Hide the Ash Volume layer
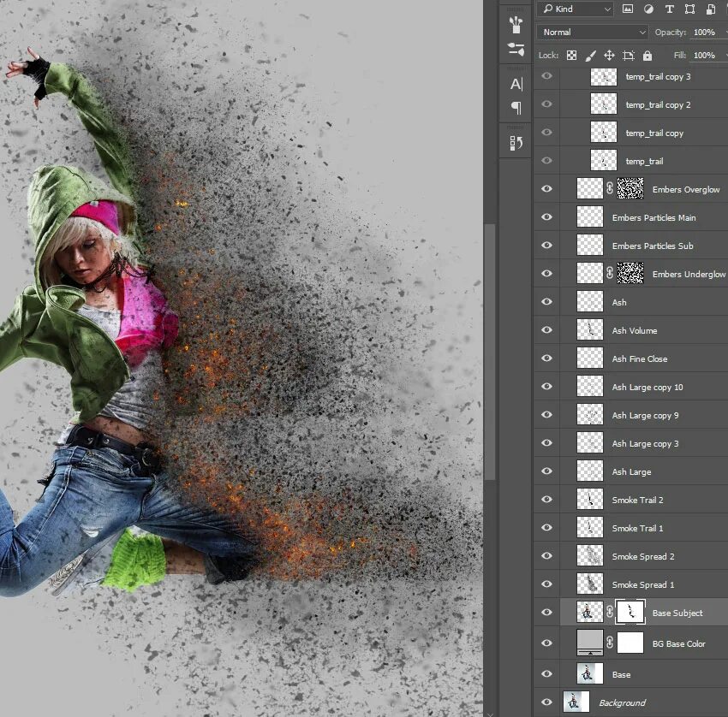Image resolution: width=728 pixels, height=717 pixels. [547, 329]
